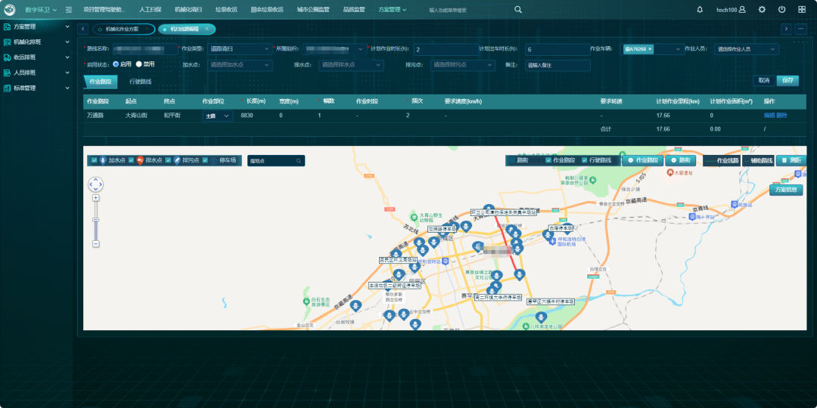
Task: Open the notification bell
Action: tap(700, 9)
